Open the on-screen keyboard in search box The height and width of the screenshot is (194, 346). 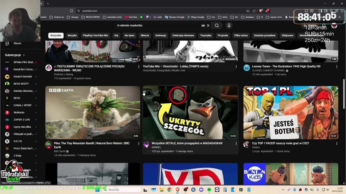(x=203, y=26)
